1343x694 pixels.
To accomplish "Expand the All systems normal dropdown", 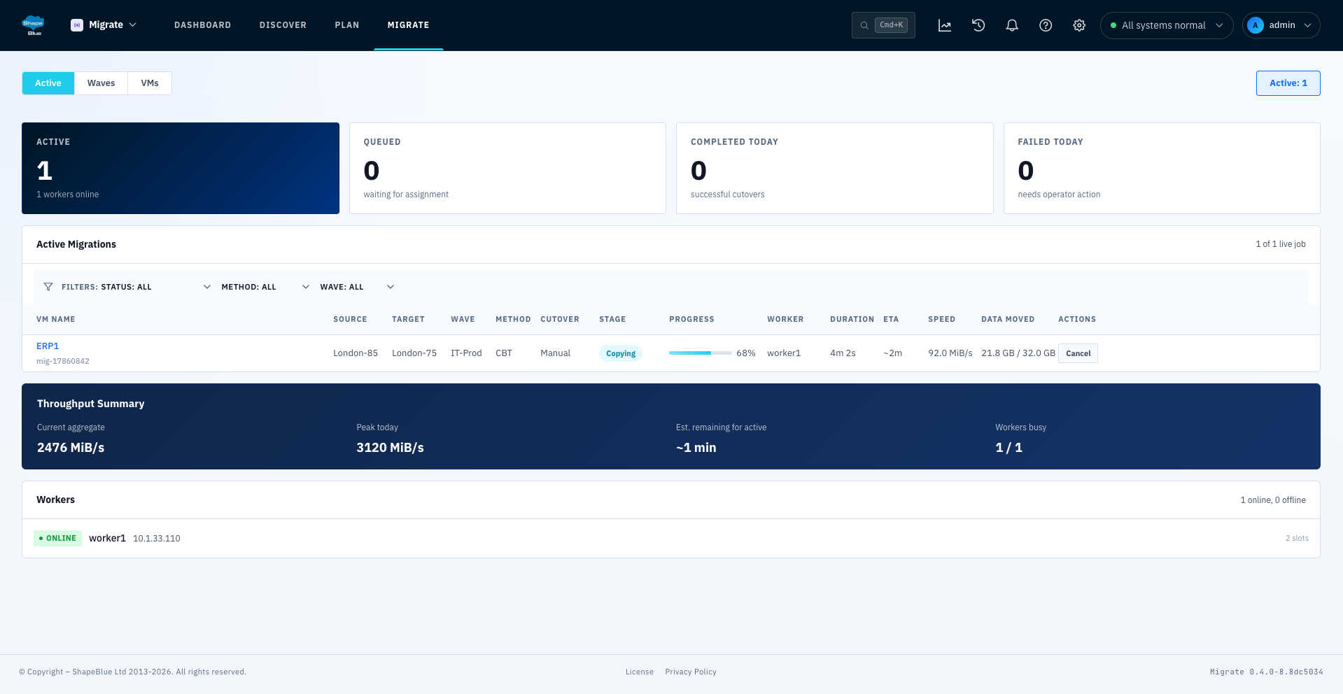I will tap(1167, 25).
